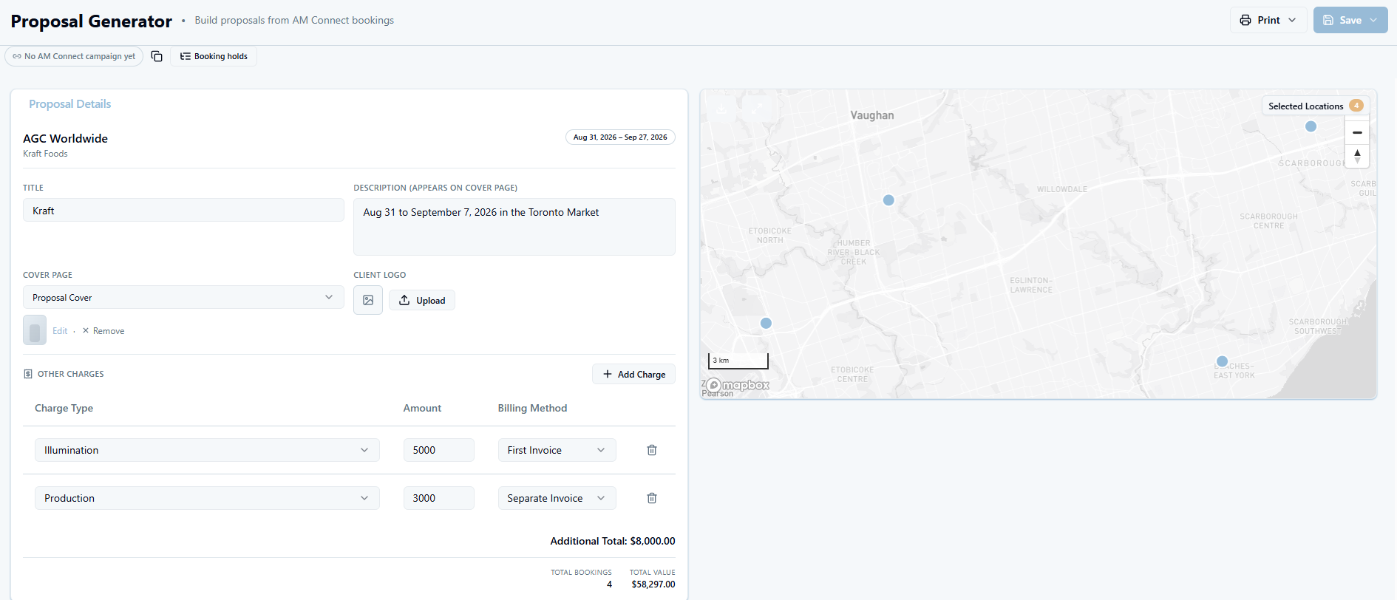Click the map marker near Scarborough at top
Viewport: 1397px width, 600px height.
click(x=1311, y=126)
